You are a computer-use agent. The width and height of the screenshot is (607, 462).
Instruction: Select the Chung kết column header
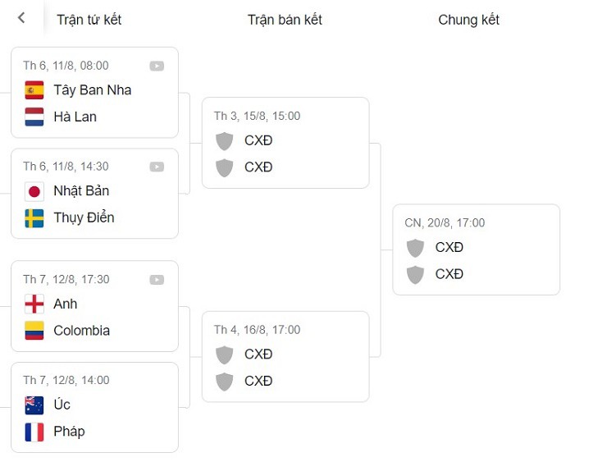pyautogui.click(x=468, y=20)
